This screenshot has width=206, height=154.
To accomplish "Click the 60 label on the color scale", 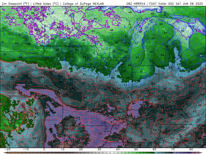I will point(154,149).
